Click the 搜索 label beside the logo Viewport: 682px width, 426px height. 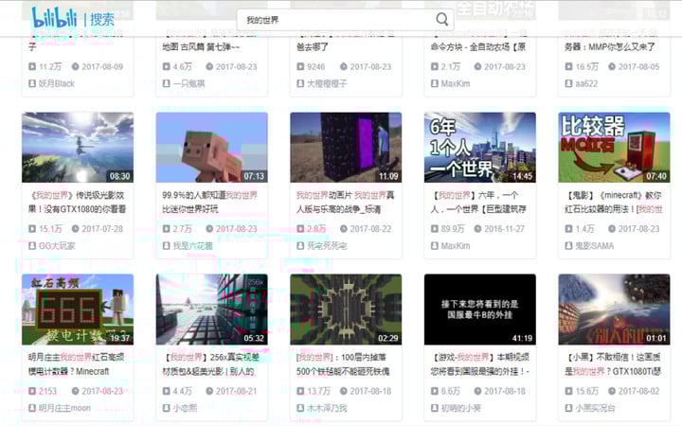pos(102,20)
